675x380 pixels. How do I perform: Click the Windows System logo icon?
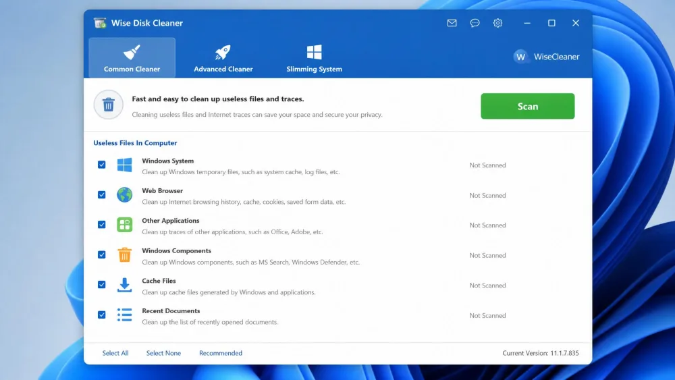124,165
